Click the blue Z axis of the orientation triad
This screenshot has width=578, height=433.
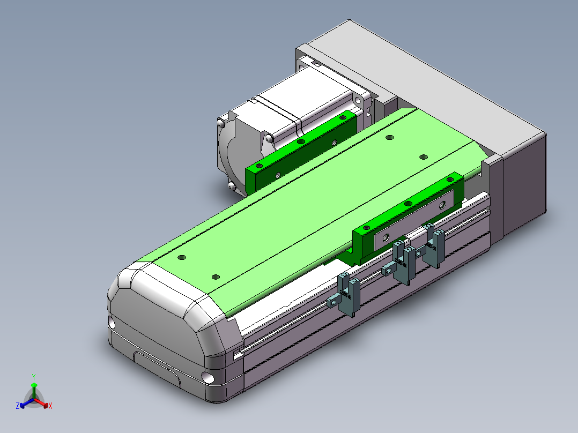[x=25, y=404]
